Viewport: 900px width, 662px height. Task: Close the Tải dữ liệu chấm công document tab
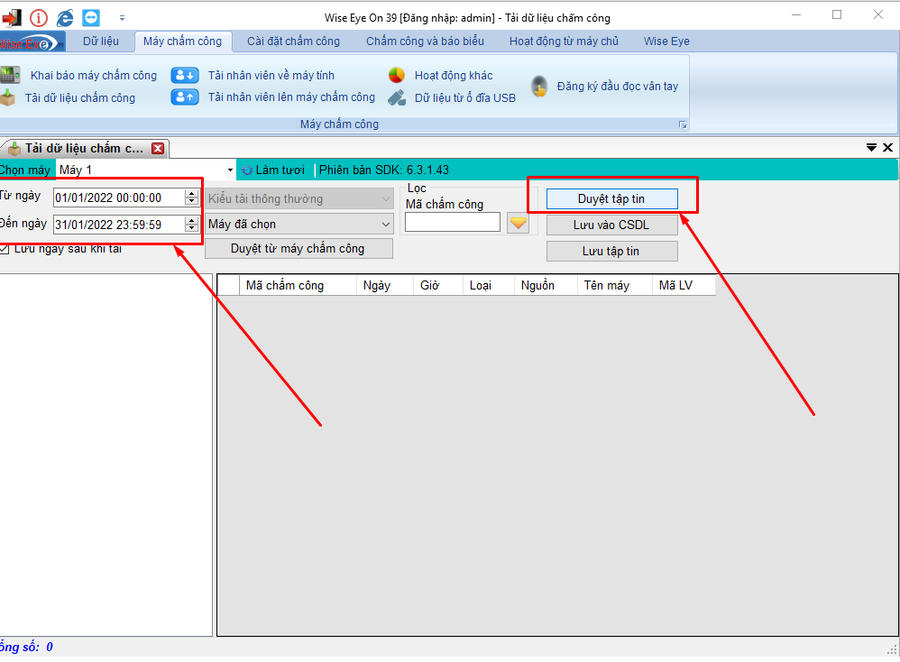pos(158,149)
